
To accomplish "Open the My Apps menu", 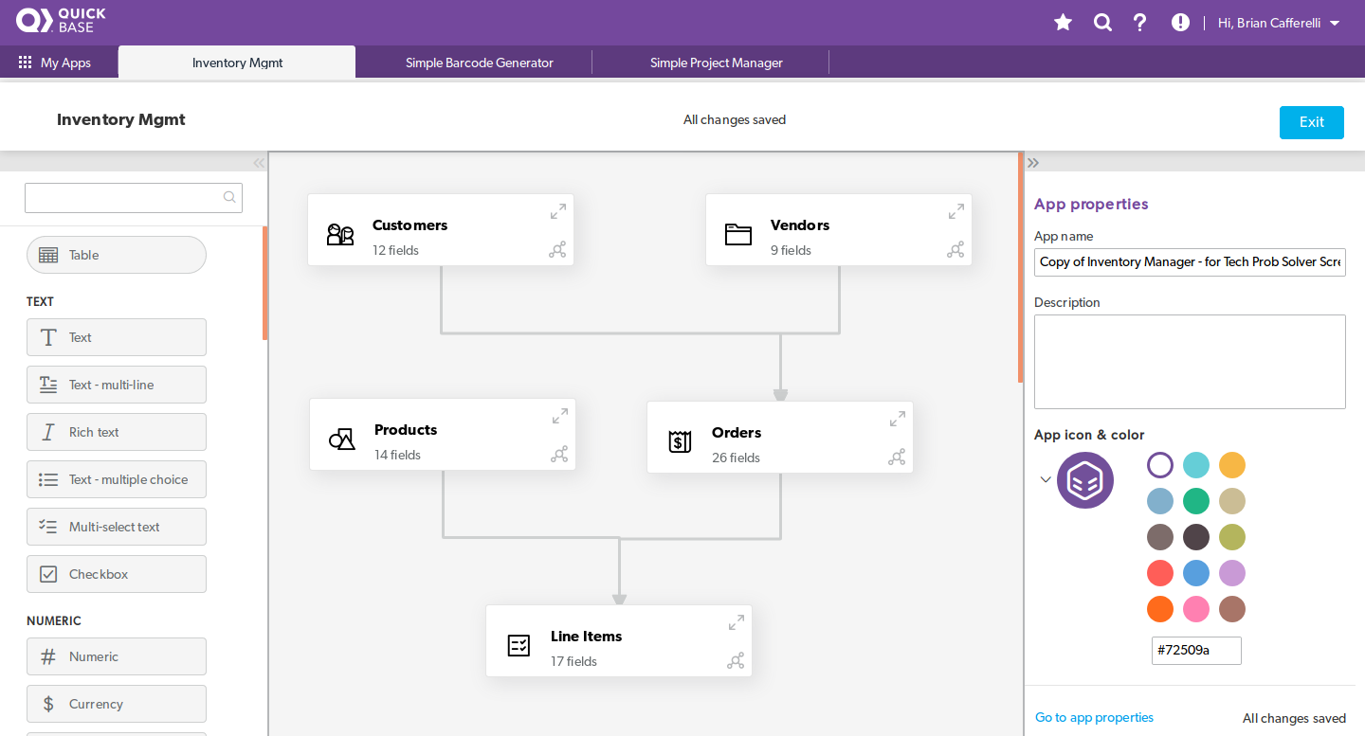I will coord(55,63).
